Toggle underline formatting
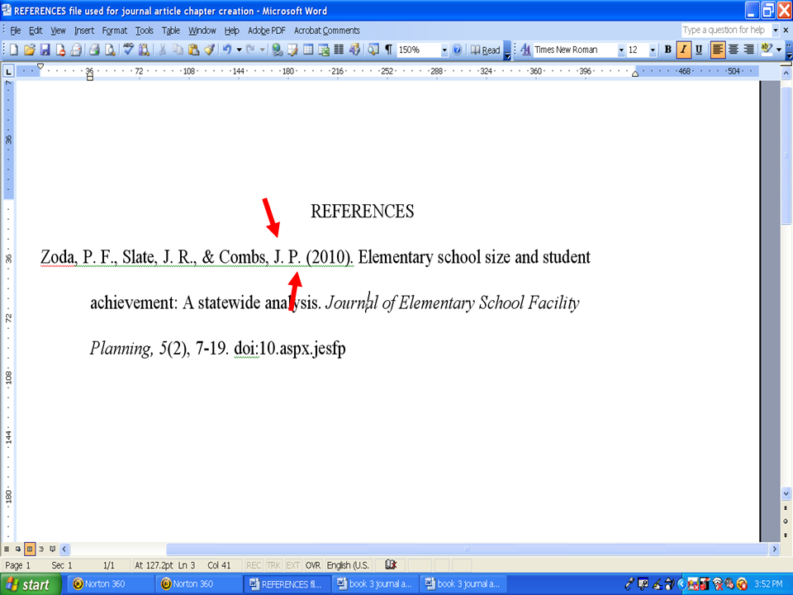The width and height of the screenshot is (793, 595). point(699,50)
